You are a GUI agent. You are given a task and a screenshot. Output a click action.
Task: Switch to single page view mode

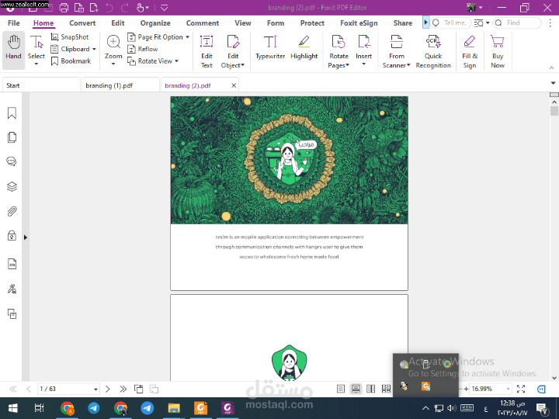point(341,389)
